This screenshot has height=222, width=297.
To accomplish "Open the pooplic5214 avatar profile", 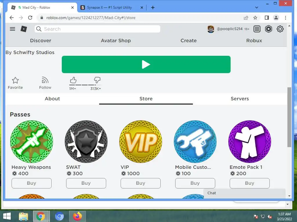I will [x=211, y=29].
